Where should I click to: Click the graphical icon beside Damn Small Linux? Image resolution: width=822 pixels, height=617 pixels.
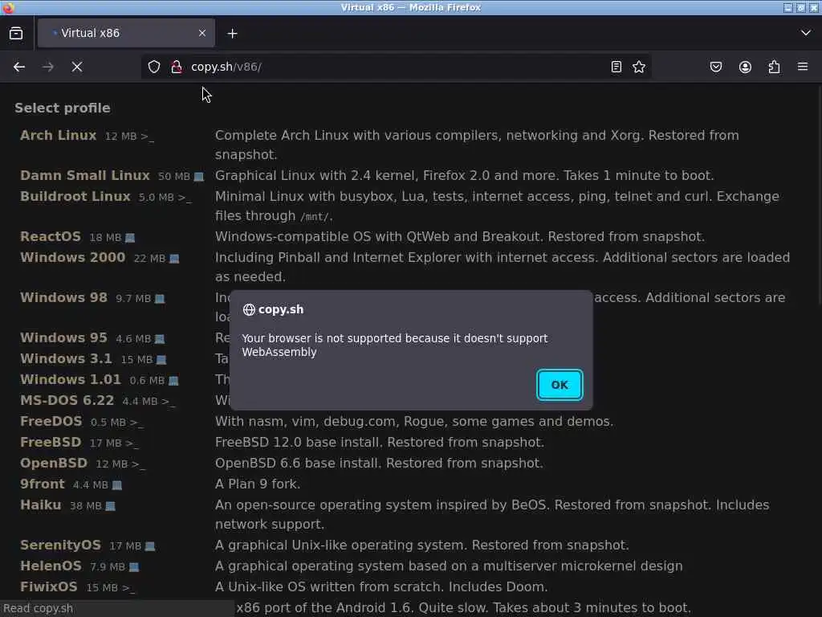click(199, 177)
